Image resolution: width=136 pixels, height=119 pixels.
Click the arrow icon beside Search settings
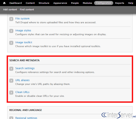coord(11,69)
